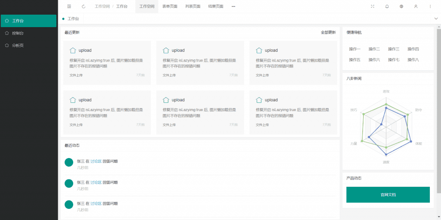Click 操作四 in quick navigation
Screen dimensions: 441x220
[x=413, y=49]
